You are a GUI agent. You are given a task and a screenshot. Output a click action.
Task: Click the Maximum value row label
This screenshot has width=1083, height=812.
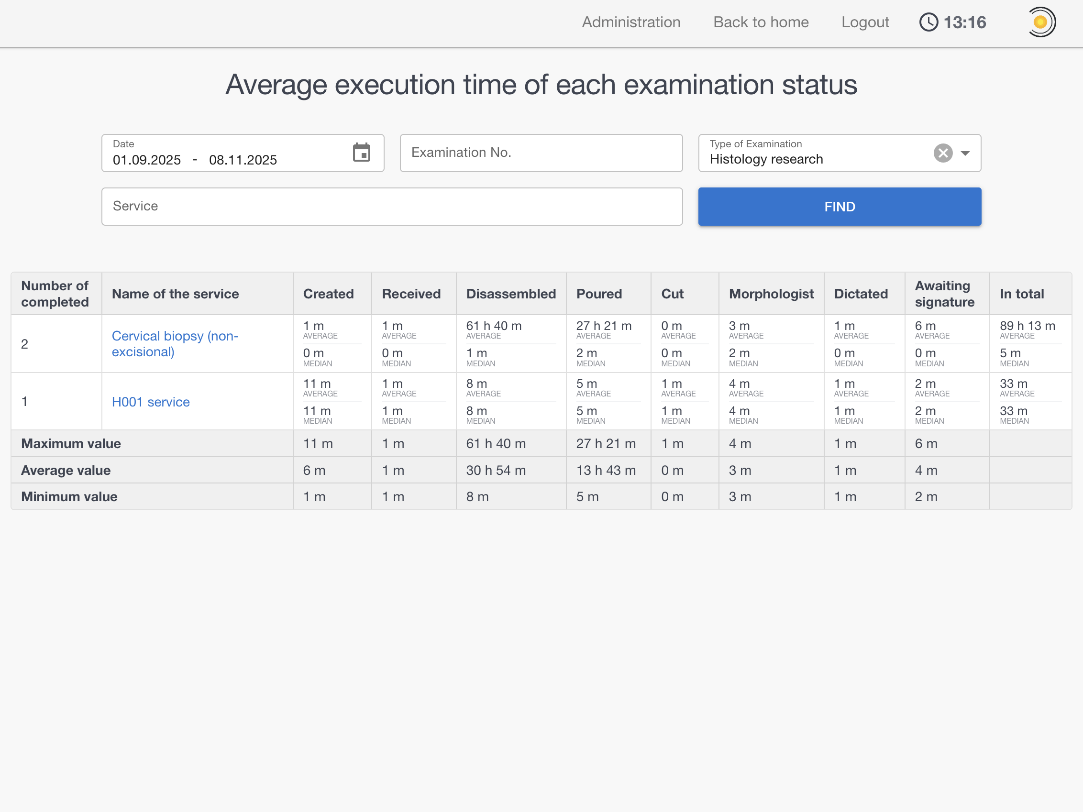71,443
